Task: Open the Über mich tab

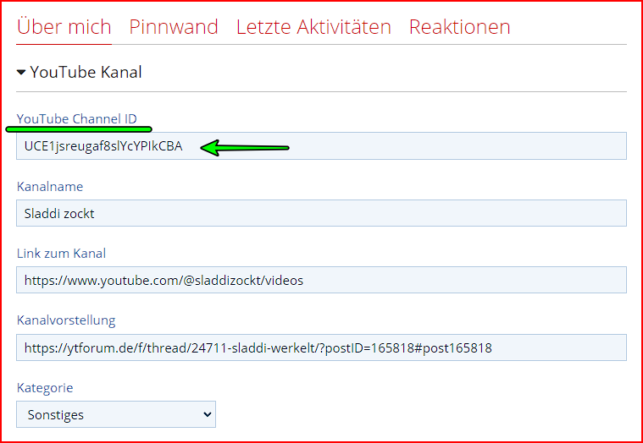Action: tap(64, 27)
